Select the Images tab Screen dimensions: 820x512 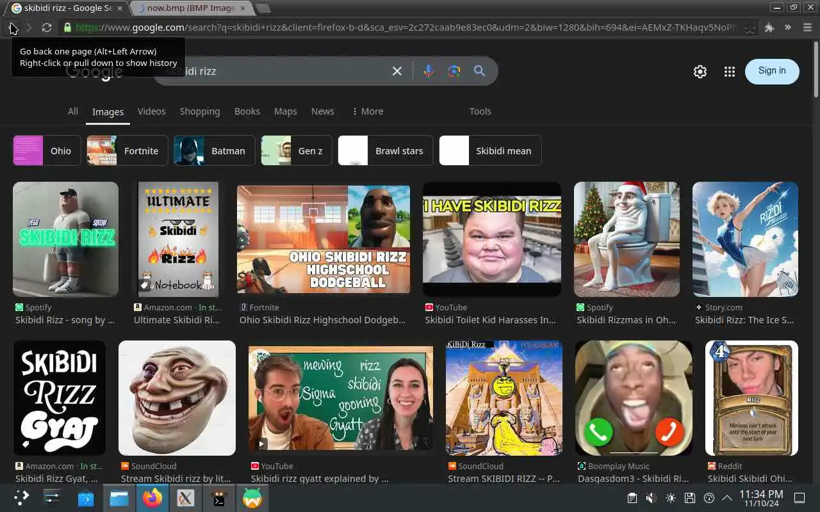click(108, 112)
